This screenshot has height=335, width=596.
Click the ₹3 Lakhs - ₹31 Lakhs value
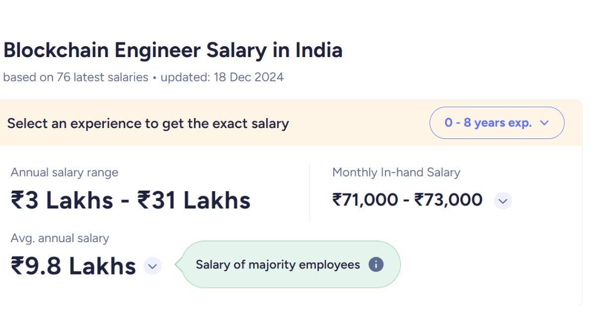(131, 200)
